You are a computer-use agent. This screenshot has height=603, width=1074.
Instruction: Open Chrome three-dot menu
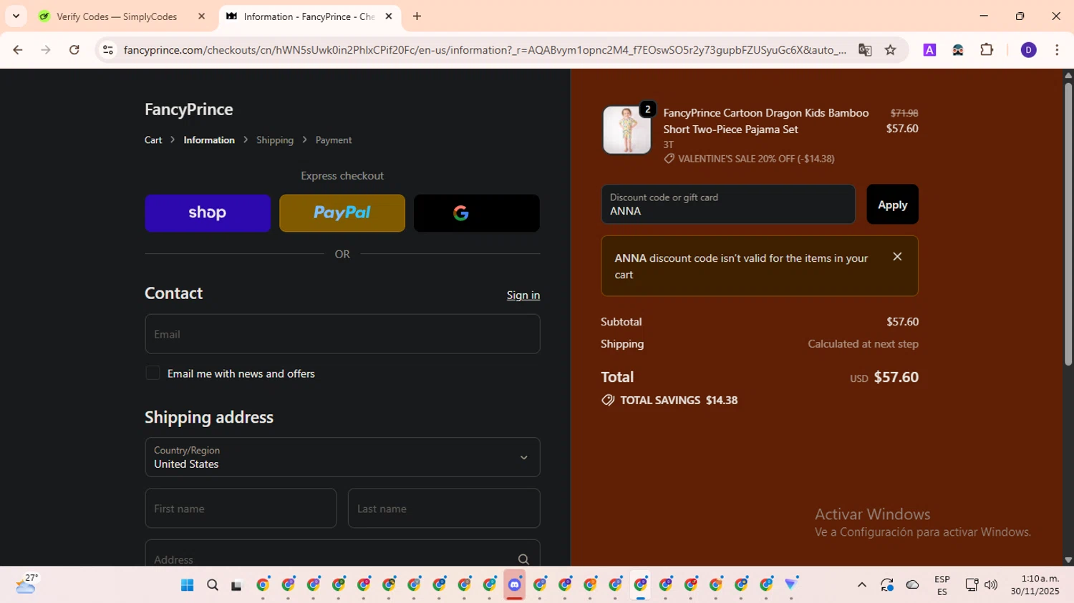click(1057, 50)
